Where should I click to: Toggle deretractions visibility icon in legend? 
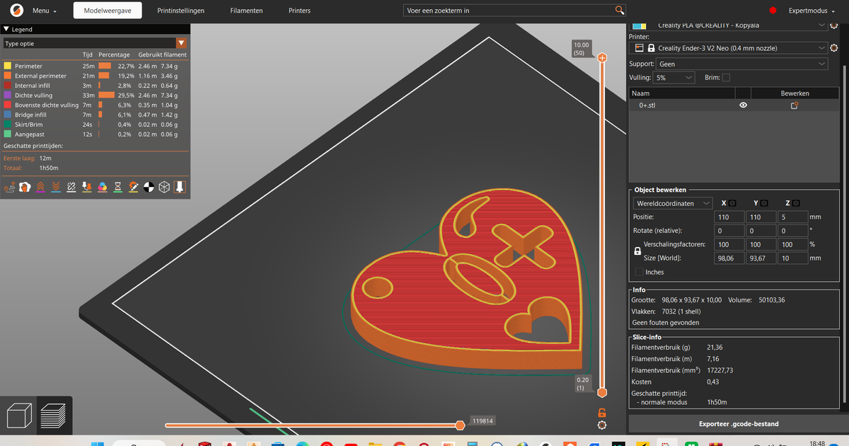(x=56, y=187)
